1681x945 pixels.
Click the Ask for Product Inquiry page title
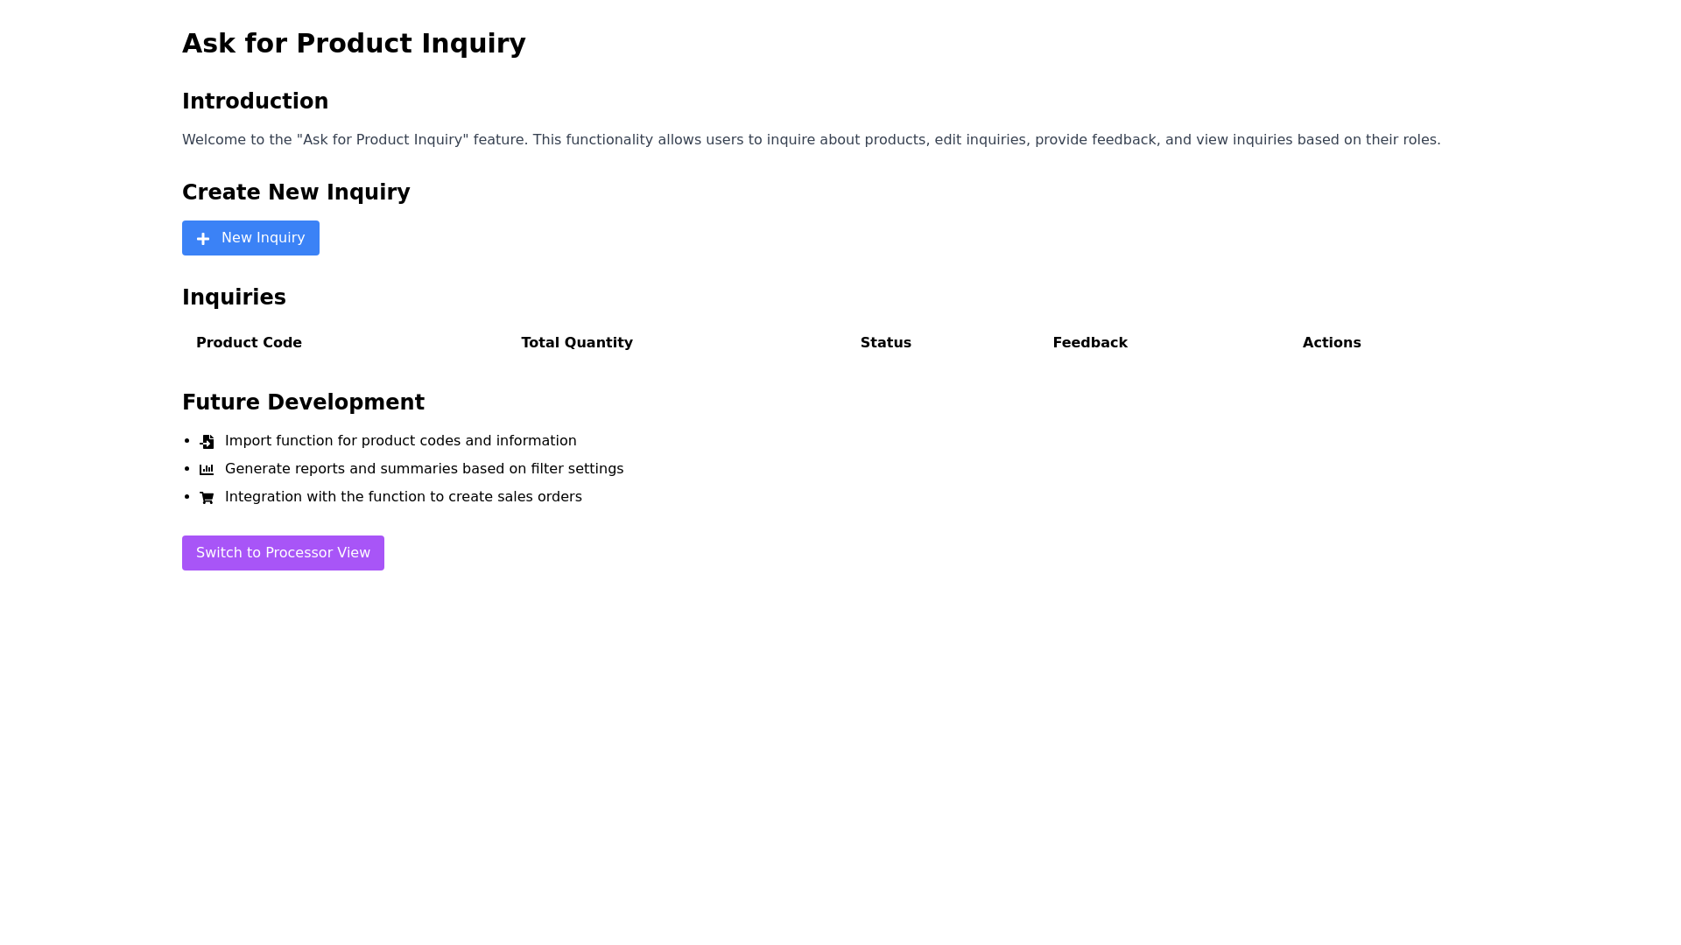point(354,43)
